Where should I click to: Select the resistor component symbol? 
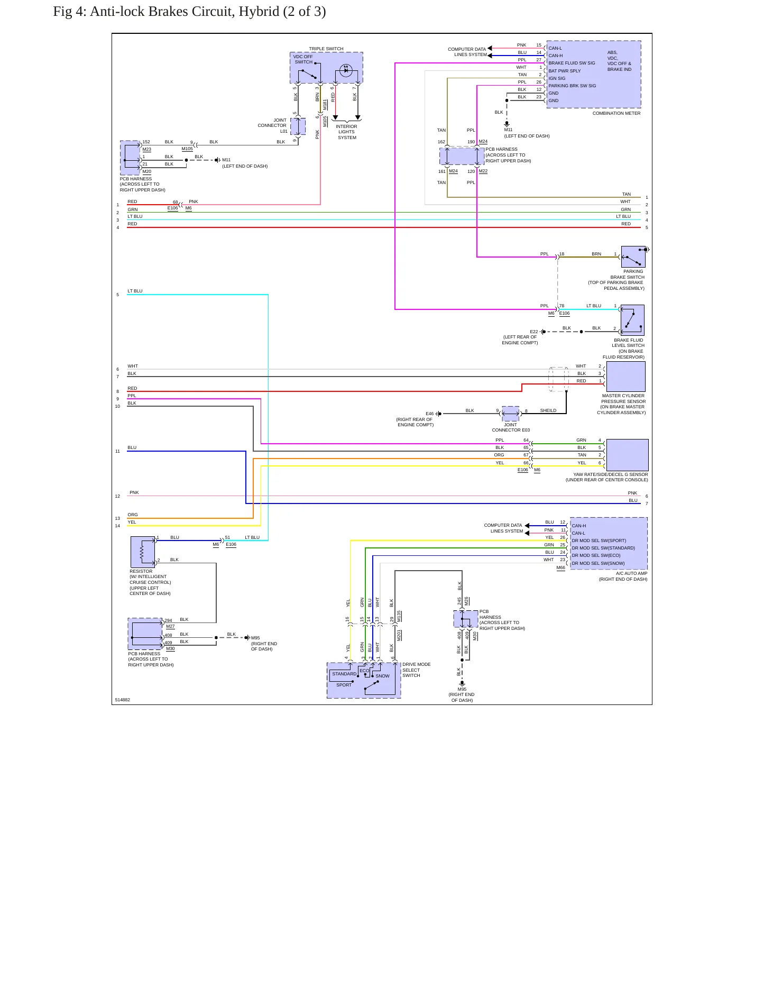[x=143, y=552]
